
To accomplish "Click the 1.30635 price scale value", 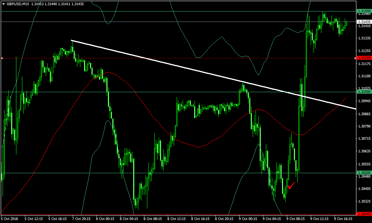I will (x=365, y=151).
